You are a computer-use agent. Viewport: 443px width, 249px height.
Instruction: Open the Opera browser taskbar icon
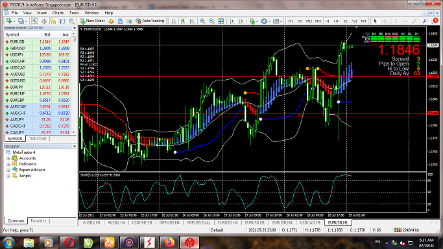pyautogui.click(x=69, y=243)
